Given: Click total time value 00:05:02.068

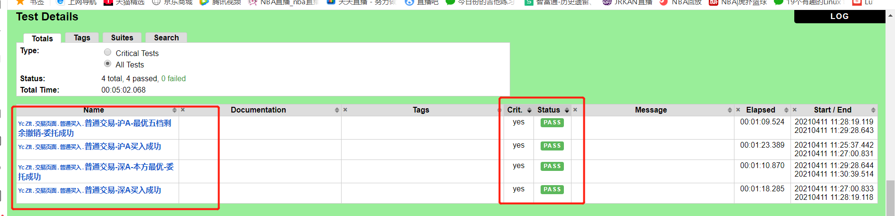Looking at the screenshot, I should pos(124,90).
